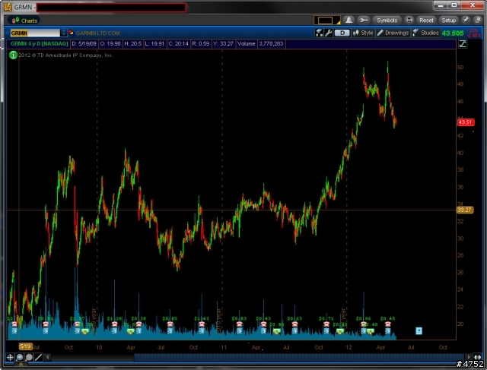Detach the chart into separate window
The height and width of the screenshot is (370, 487).
click(478, 21)
